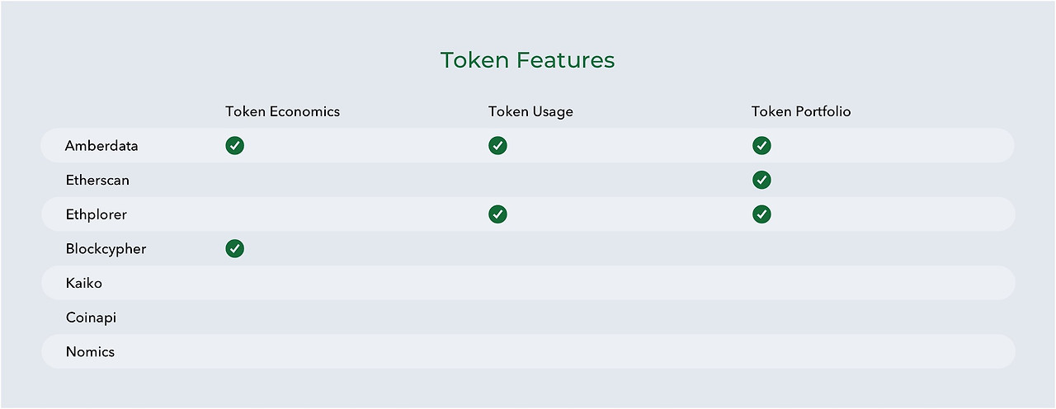This screenshot has width=1056, height=409.
Task: Click Nomics's empty Token Portfolio cell
Action: pyautogui.click(x=761, y=351)
